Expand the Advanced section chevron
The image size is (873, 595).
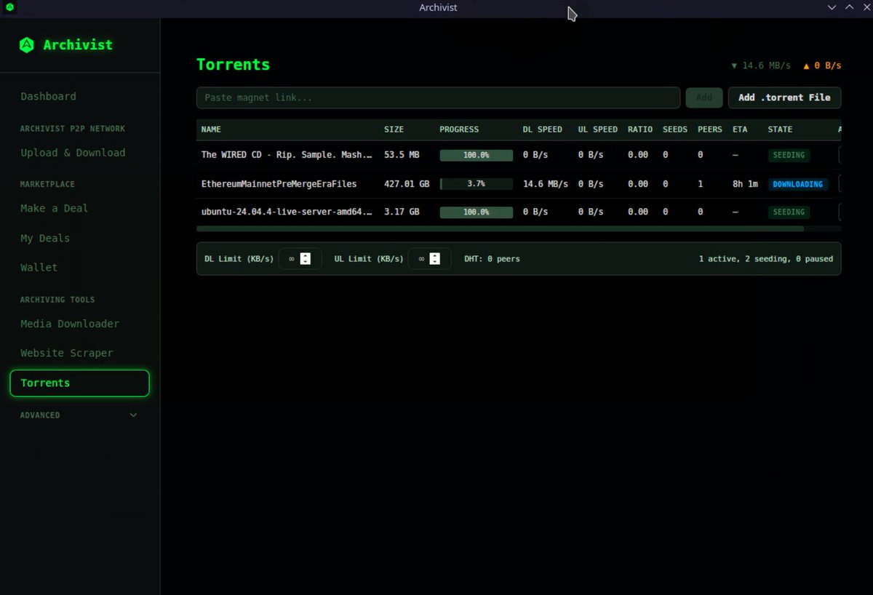tap(133, 415)
